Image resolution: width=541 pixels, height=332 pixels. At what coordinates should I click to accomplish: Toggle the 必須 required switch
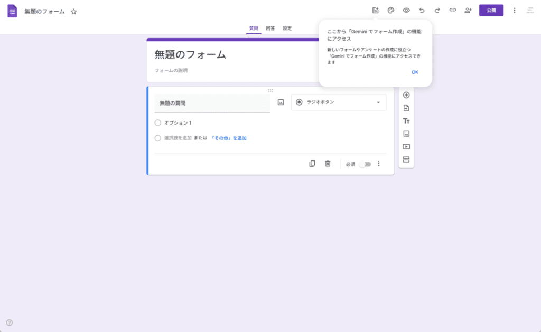[x=365, y=164]
